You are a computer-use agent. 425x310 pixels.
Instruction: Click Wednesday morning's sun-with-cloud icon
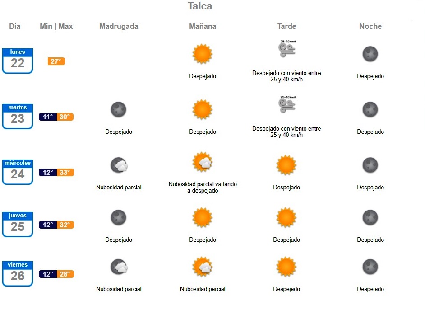point(202,162)
